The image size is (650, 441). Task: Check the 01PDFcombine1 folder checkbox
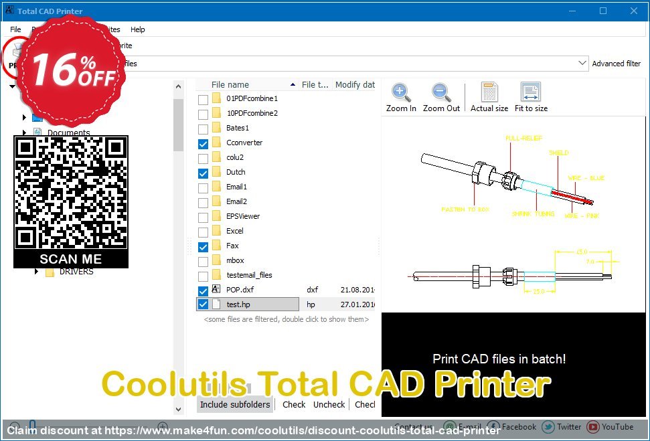click(203, 100)
